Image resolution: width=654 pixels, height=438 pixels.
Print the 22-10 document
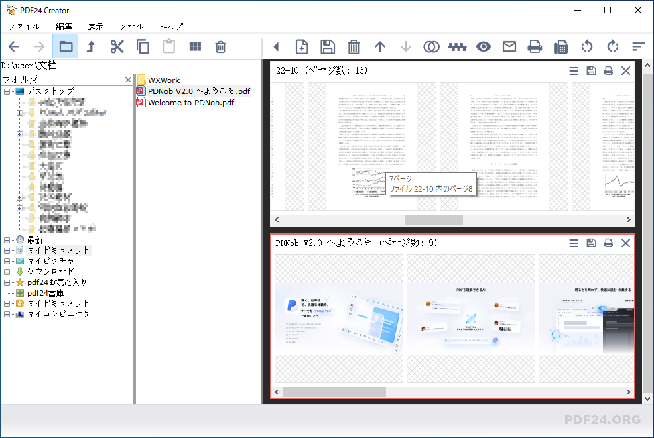click(608, 71)
